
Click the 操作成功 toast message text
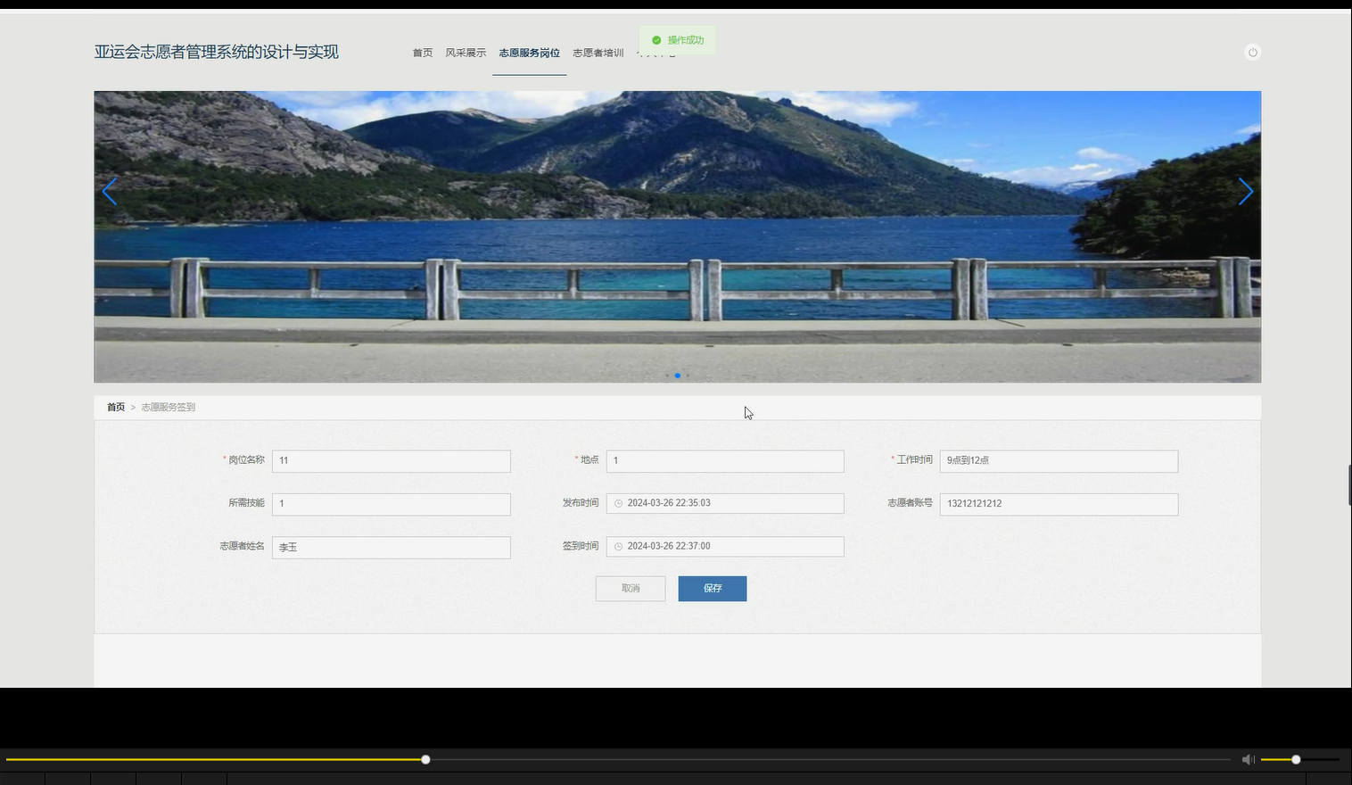point(686,40)
